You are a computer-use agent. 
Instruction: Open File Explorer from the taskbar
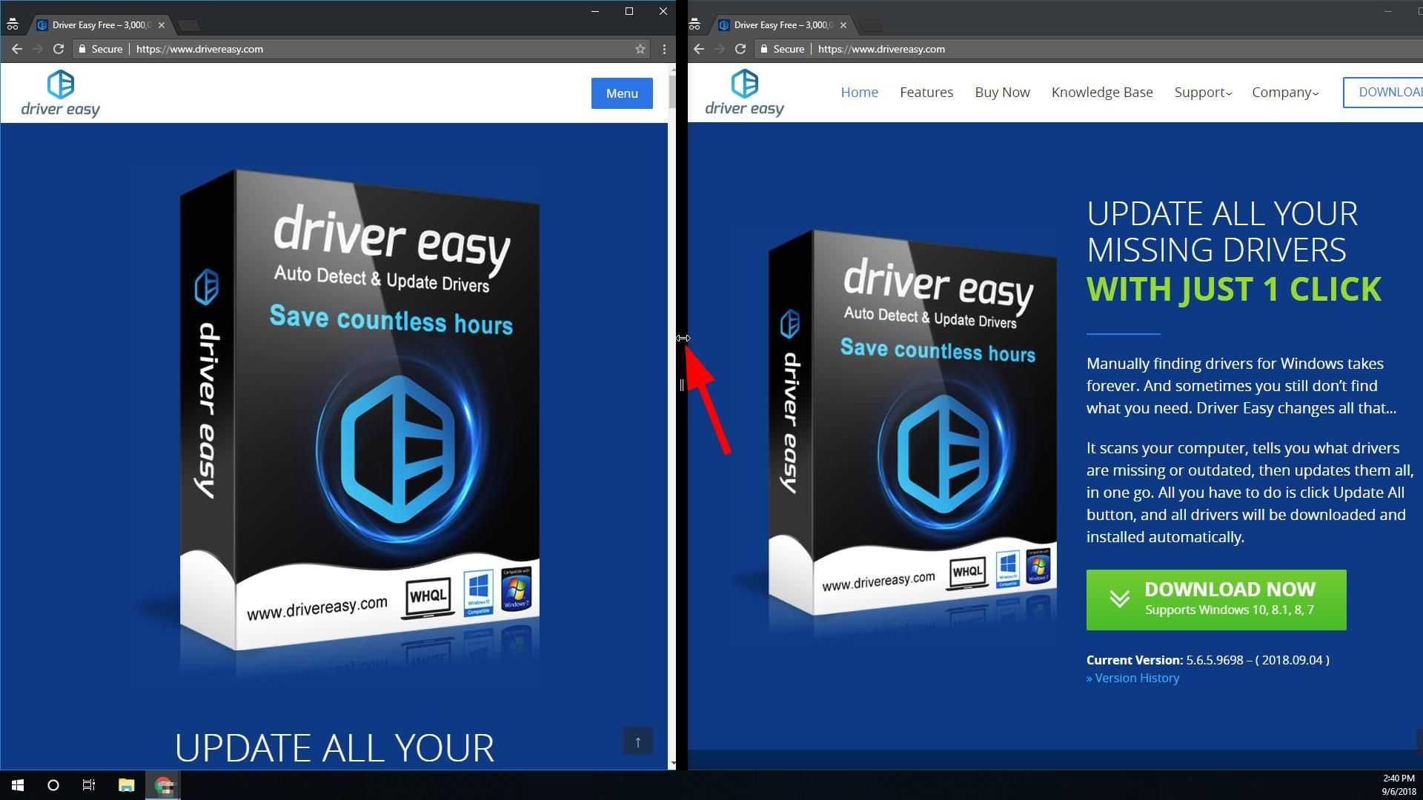click(x=126, y=785)
